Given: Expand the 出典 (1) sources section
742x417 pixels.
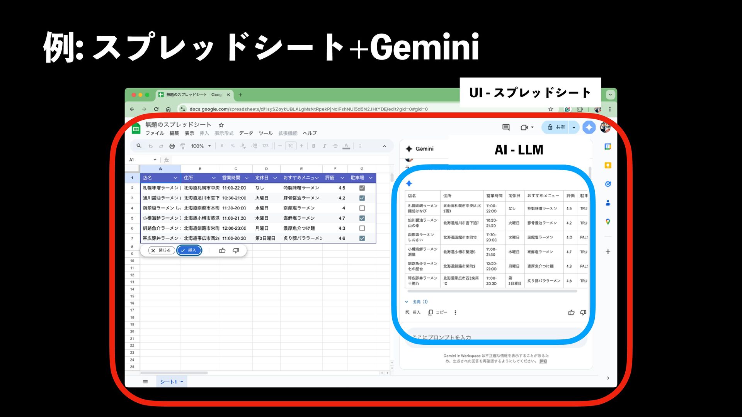Looking at the screenshot, I should point(417,302).
